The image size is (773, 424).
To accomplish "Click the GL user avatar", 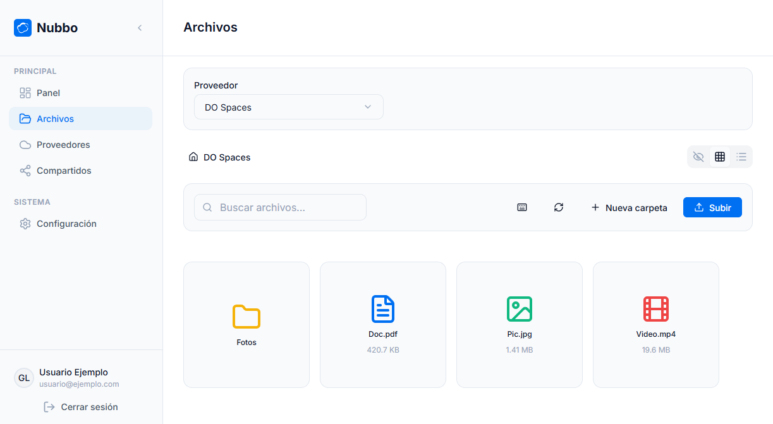I will 24,378.
